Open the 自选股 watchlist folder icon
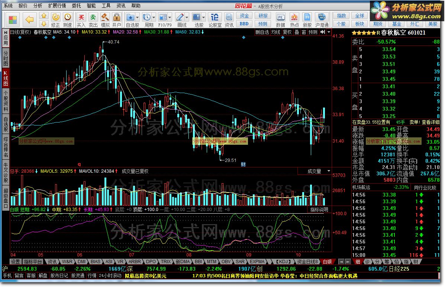 (130, 17)
